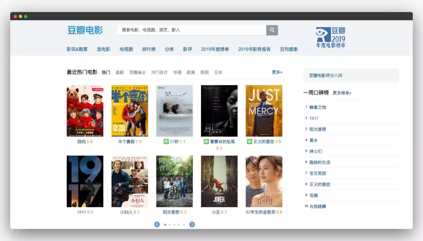Click the green window maximize button
This screenshot has height=241, width=423.
coord(25,16)
